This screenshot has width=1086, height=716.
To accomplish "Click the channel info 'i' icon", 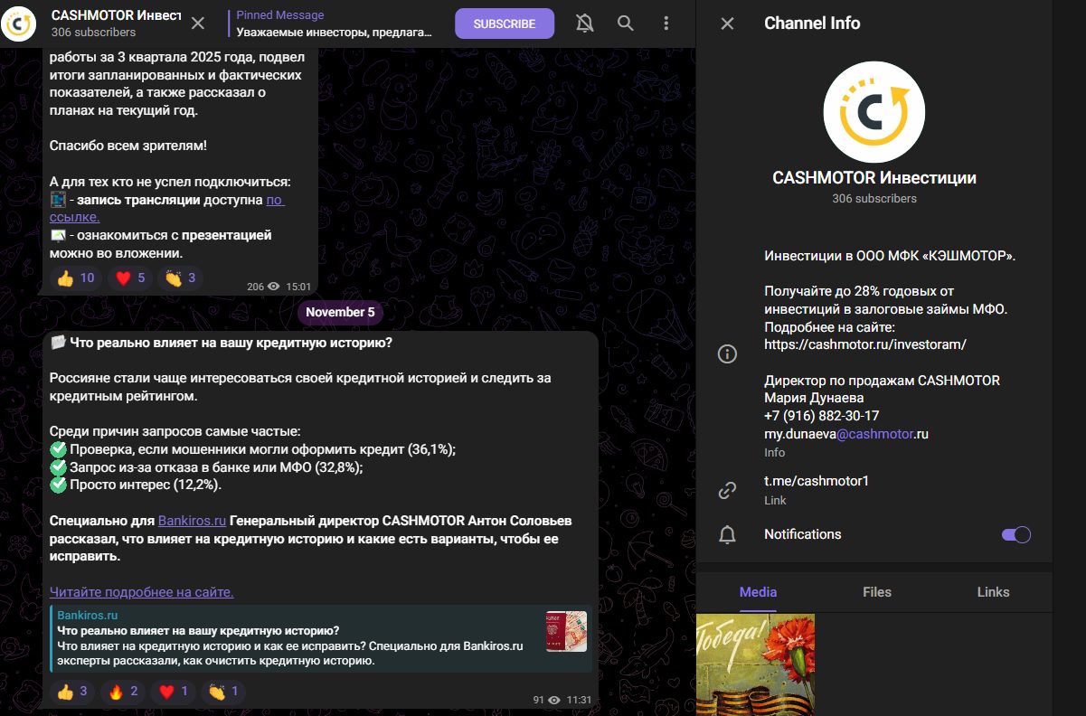I will pos(727,353).
